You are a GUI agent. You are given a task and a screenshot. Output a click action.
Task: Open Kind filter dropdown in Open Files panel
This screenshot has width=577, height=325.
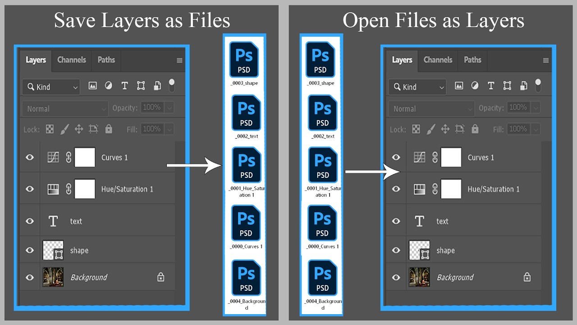pyautogui.click(x=417, y=87)
